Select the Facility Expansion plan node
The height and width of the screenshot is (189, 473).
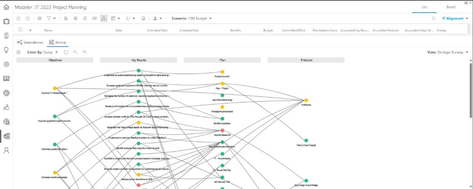(222, 118)
